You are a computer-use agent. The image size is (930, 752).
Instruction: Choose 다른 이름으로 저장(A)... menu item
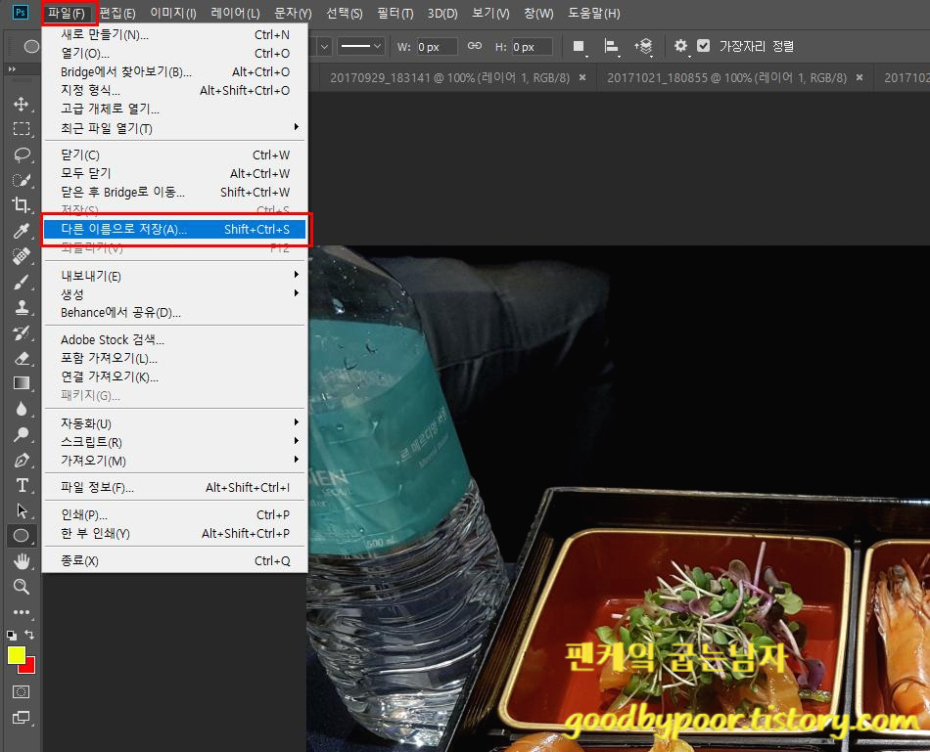[x=175, y=230]
